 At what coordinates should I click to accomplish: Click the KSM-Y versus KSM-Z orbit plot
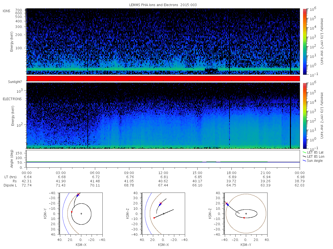pos(246,214)
